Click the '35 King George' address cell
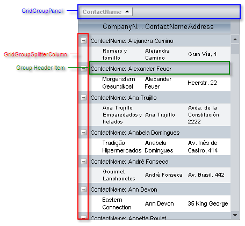The image size is (245, 226). [x=208, y=203]
